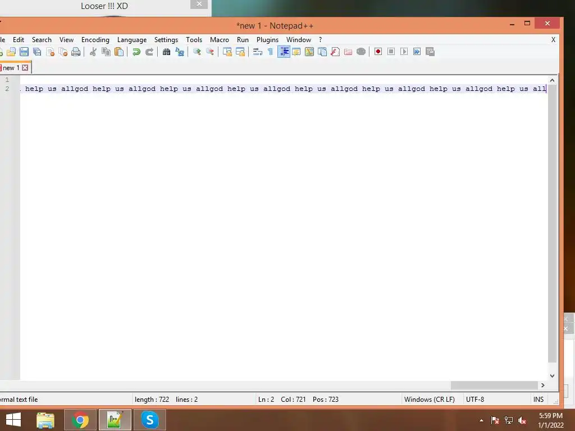Save the current document
The height and width of the screenshot is (431, 575).
(24, 52)
